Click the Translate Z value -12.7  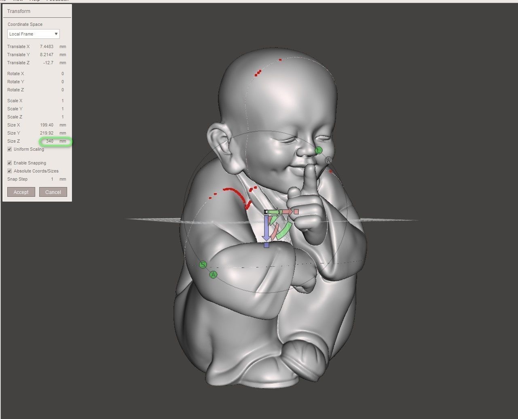(x=48, y=63)
